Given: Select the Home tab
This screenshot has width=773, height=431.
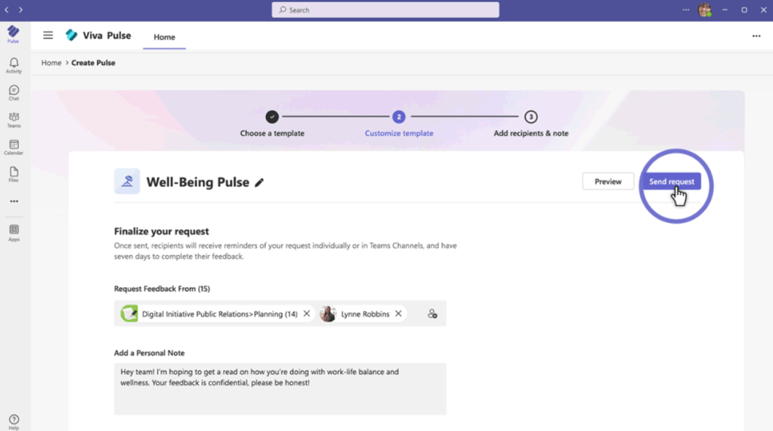Looking at the screenshot, I should (164, 37).
